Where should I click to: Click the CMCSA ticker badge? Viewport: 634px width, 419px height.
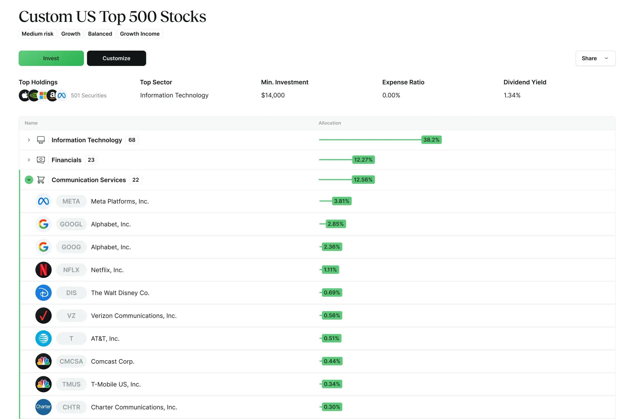71,361
